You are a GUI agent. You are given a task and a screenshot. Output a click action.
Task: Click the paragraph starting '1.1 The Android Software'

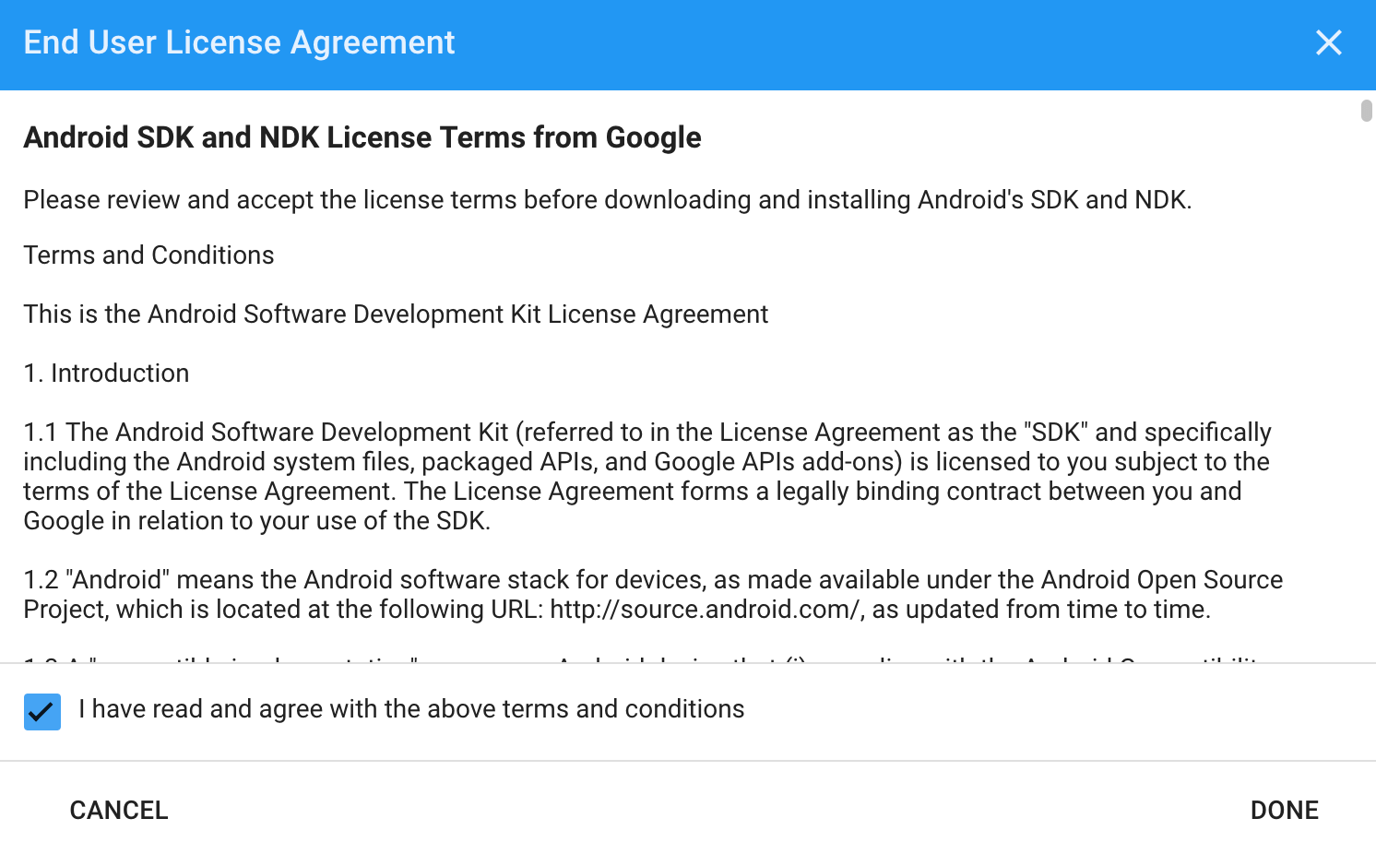pos(647,476)
